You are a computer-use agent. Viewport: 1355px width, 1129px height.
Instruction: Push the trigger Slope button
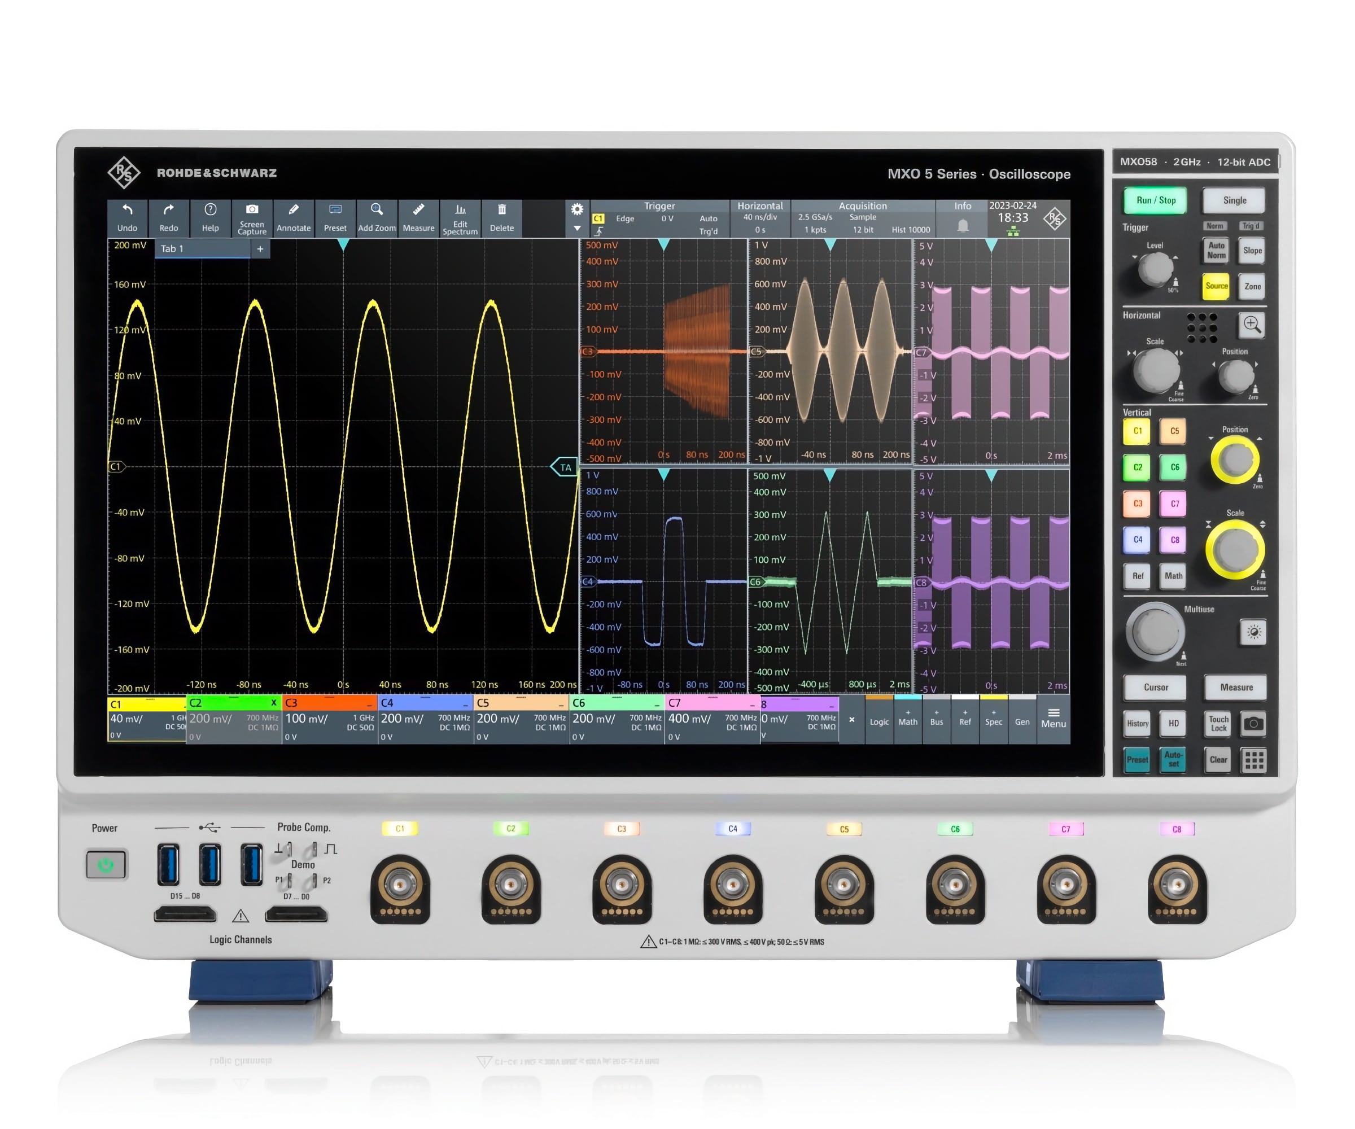tap(1252, 250)
